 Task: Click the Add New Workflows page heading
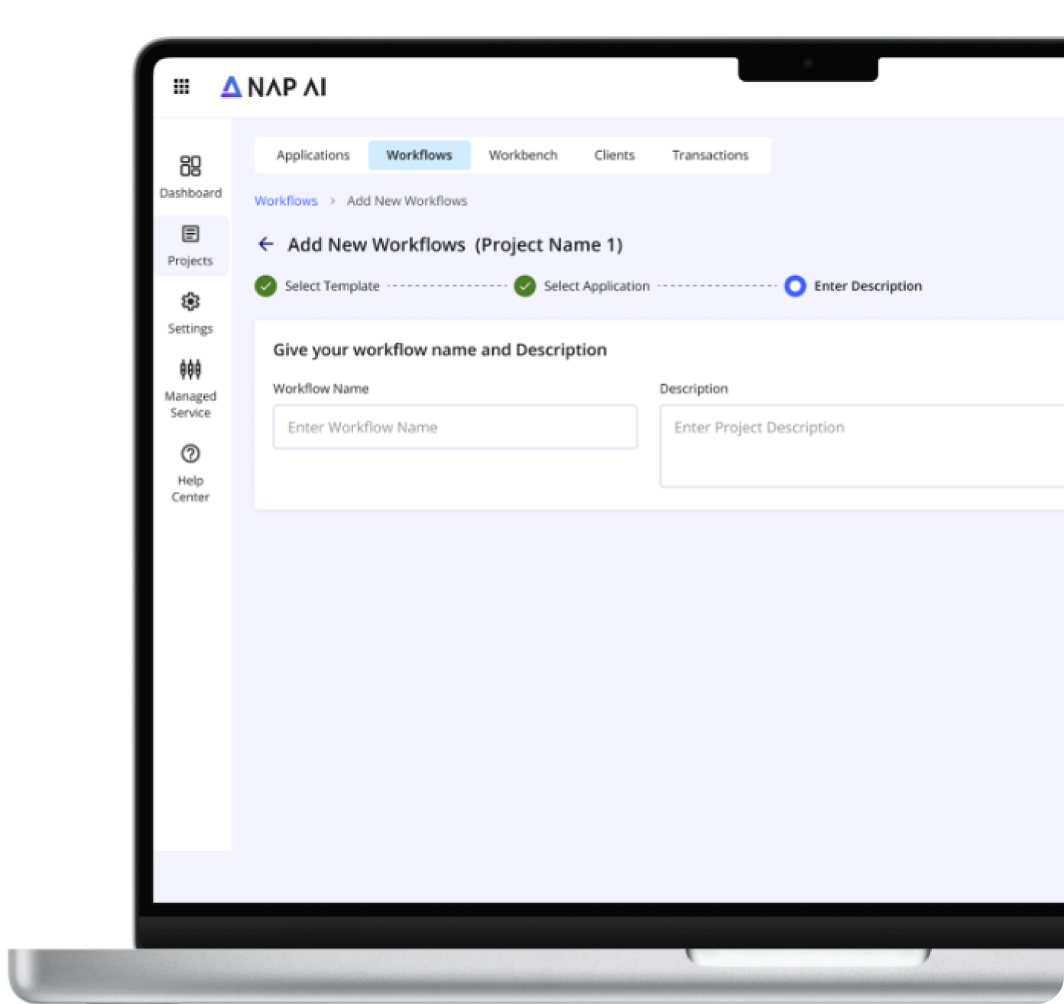coord(455,245)
